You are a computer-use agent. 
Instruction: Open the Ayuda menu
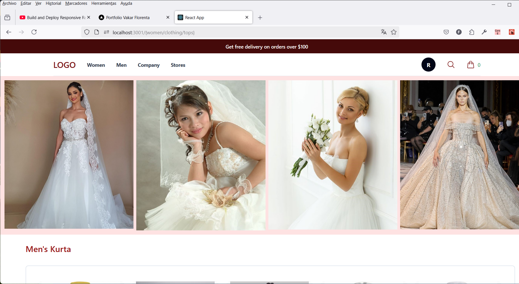click(x=126, y=3)
